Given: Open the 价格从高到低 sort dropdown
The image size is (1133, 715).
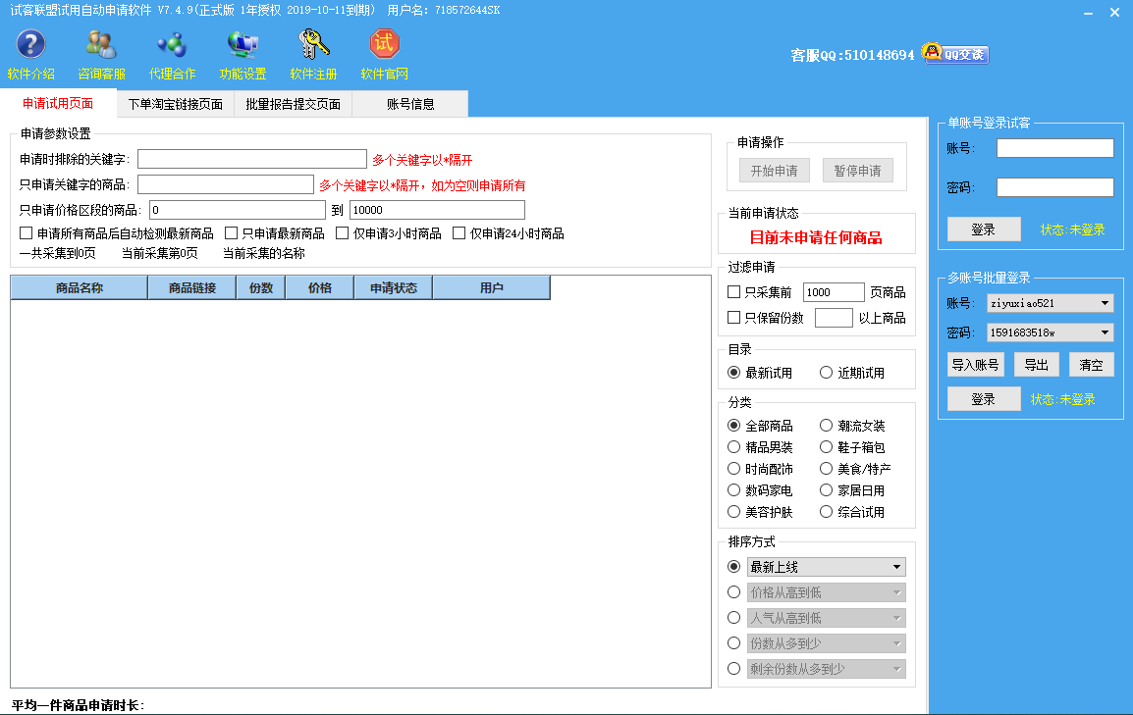Looking at the screenshot, I should (x=826, y=592).
